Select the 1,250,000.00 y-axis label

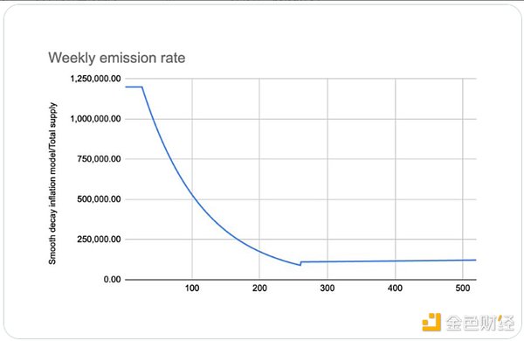click(x=95, y=79)
